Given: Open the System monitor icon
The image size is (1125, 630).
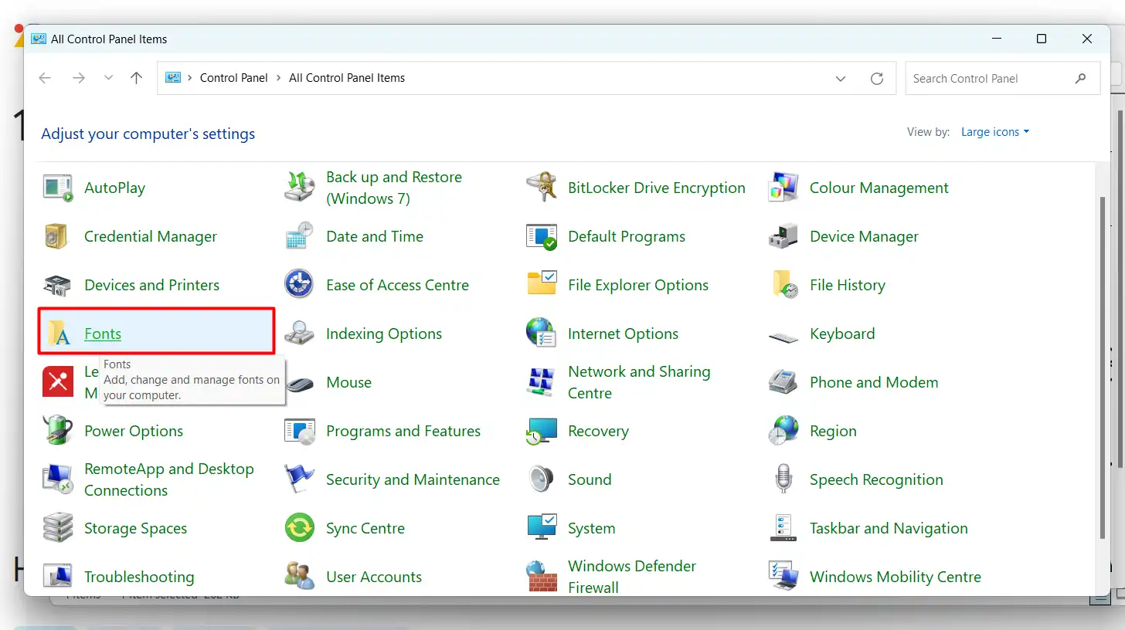Looking at the screenshot, I should point(542,528).
